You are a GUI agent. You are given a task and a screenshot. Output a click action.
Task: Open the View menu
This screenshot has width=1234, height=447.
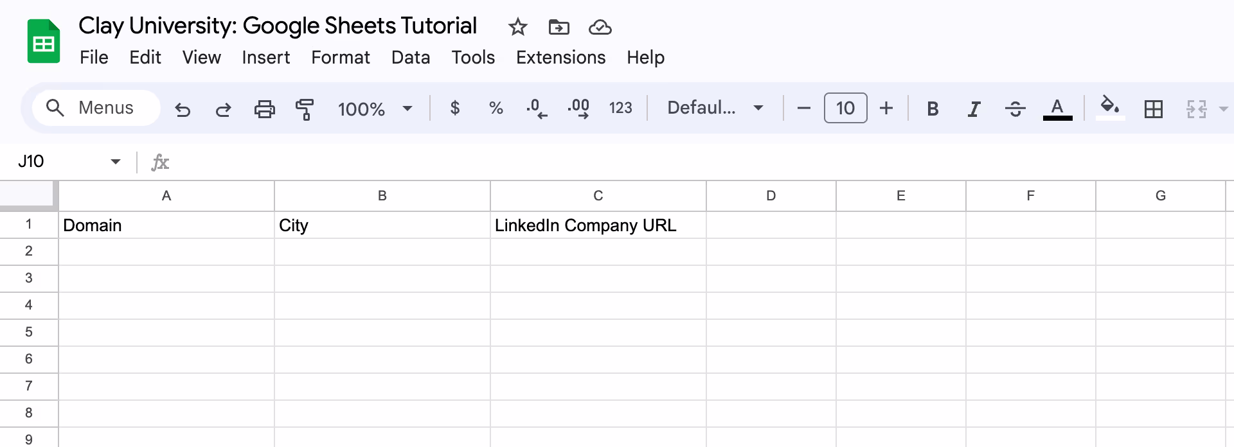click(x=201, y=57)
